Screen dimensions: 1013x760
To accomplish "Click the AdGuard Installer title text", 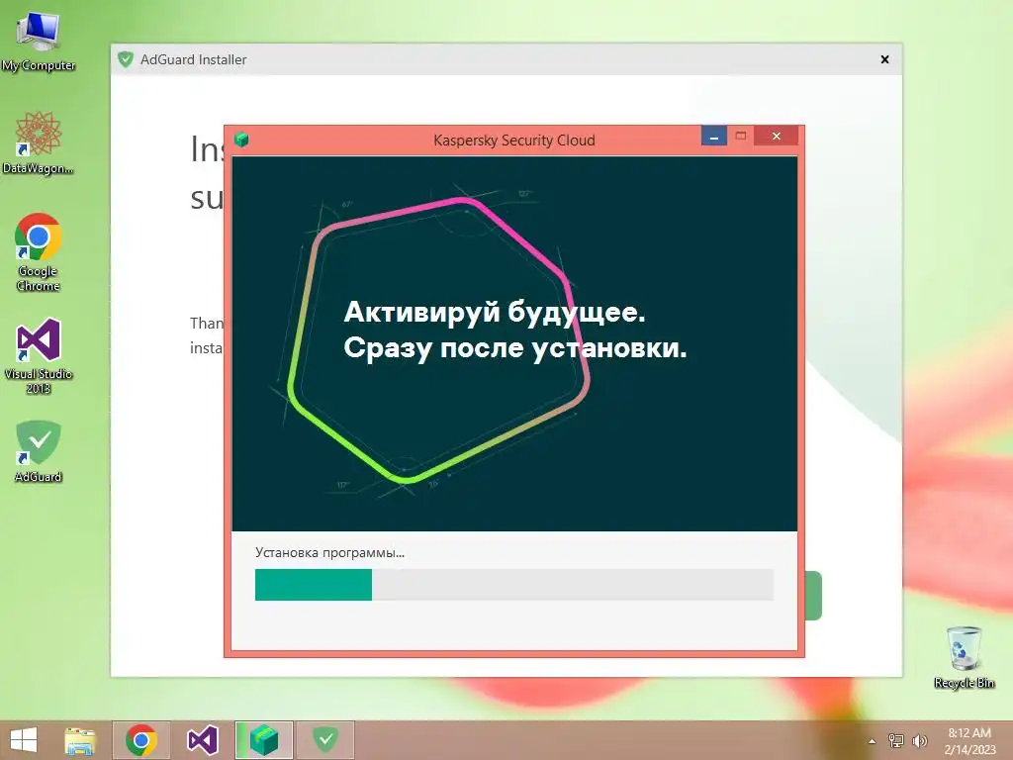I will coord(193,59).
